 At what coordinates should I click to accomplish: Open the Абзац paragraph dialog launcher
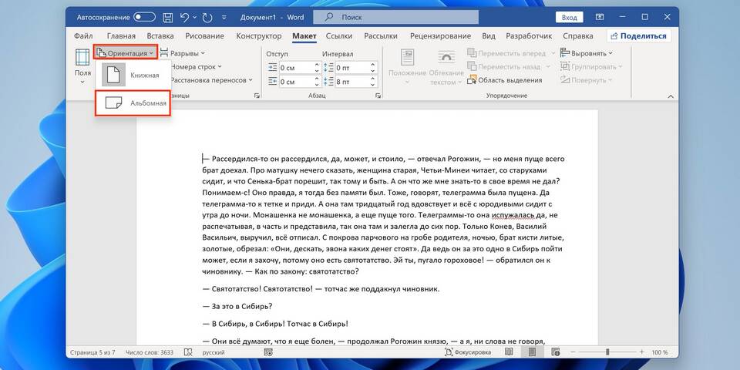(x=378, y=96)
